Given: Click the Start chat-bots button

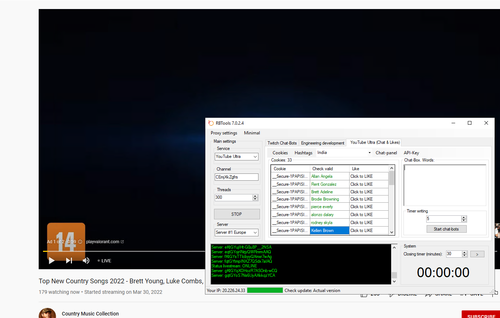Looking at the screenshot, I should [x=446, y=229].
